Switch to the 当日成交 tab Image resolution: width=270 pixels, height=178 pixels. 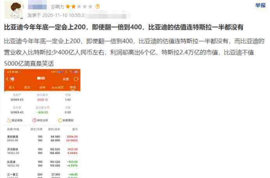pyautogui.click(x=57, y=87)
